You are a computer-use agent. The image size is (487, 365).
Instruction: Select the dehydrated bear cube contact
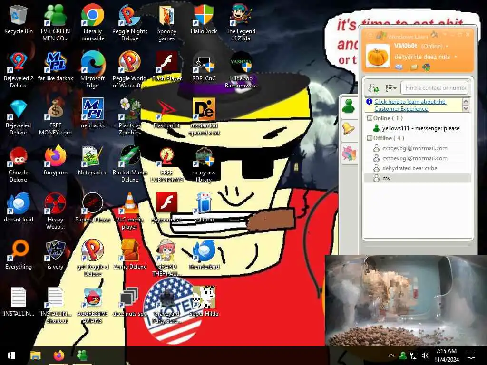pos(417,168)
